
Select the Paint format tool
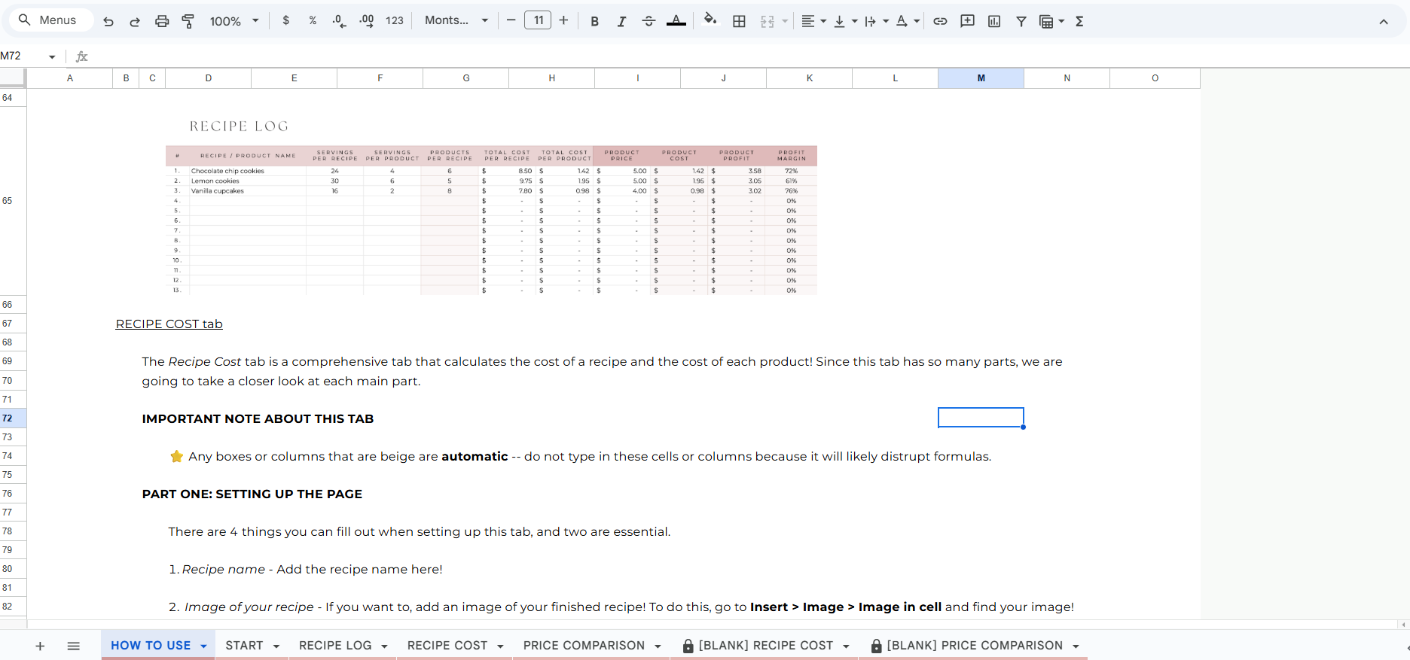pyautogui.click(x=188, y=21)
